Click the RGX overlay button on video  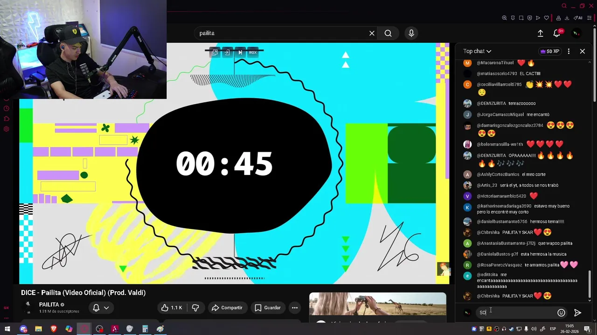(x=252, y=52)
